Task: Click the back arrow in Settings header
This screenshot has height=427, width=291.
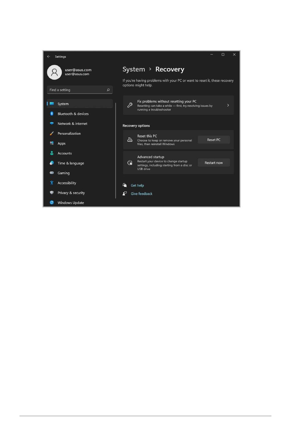Action: coord(49,57)
